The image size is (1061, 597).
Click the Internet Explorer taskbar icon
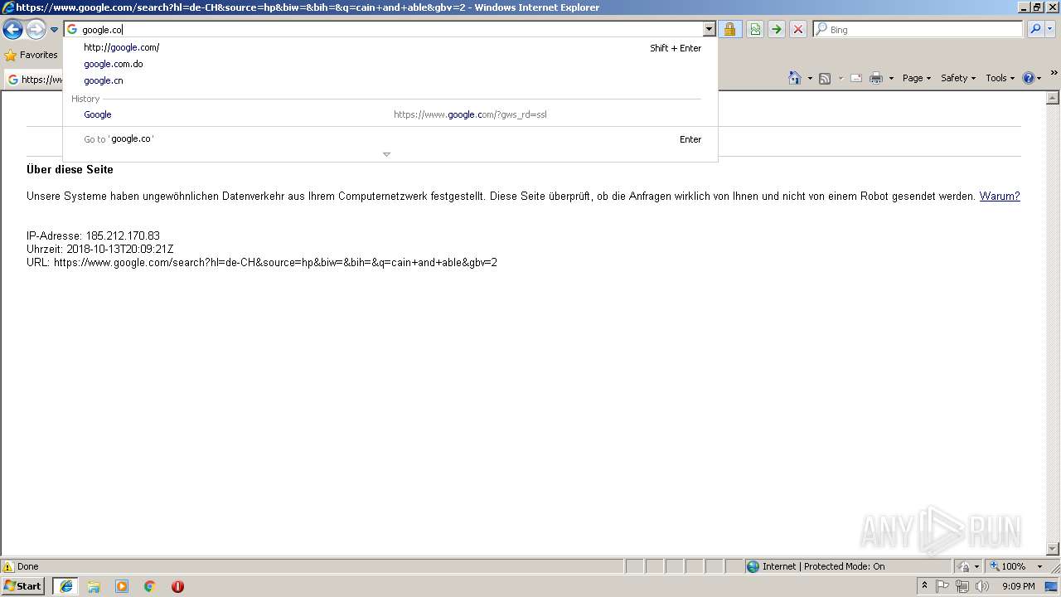point(66,586)
